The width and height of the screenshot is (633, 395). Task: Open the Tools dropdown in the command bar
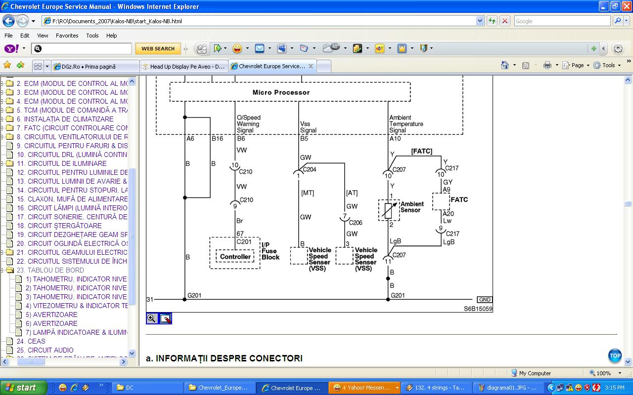pyautogui.click(x=607, y=65)
